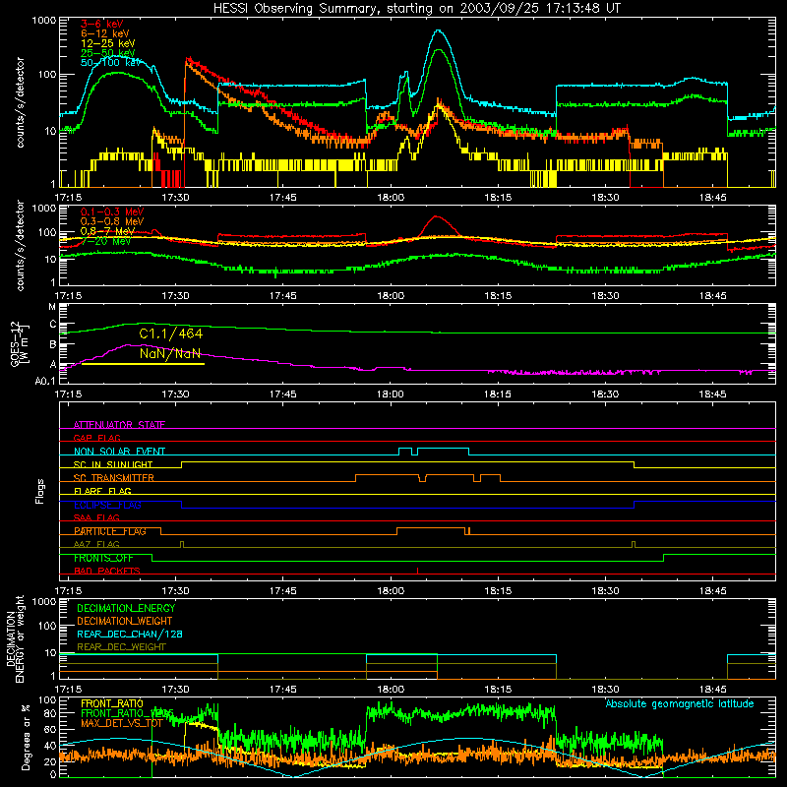Select the orange 6-12 keV legend label
Screen dimensions: 787x787
point(105,33)
